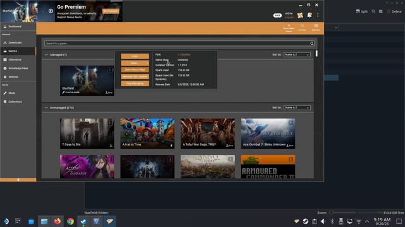Open the notifications bell

(309, 15)
